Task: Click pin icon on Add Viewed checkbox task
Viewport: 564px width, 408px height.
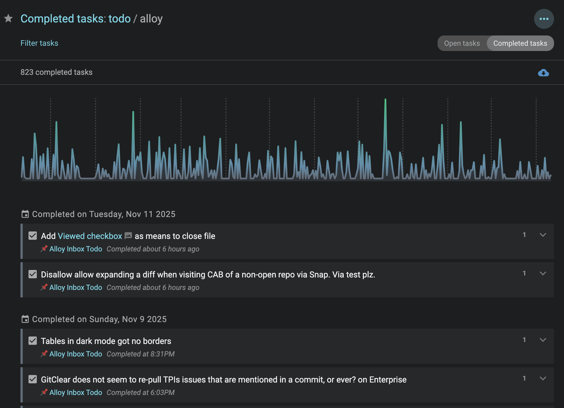Action: (44, 249)
